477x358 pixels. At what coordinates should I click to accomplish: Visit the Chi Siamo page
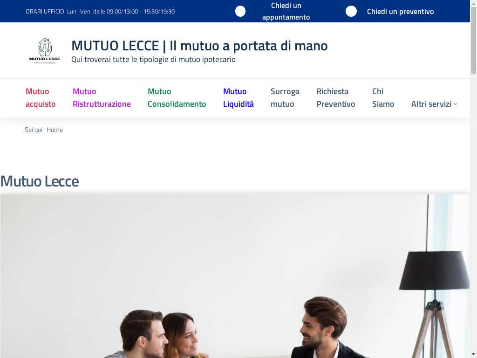click(x=383, y=98)
